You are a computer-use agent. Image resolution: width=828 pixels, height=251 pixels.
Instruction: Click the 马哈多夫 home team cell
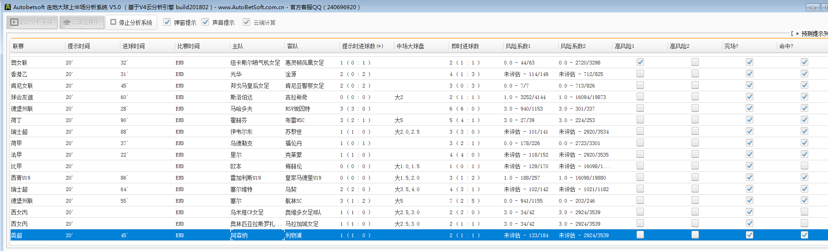(241, 109)
